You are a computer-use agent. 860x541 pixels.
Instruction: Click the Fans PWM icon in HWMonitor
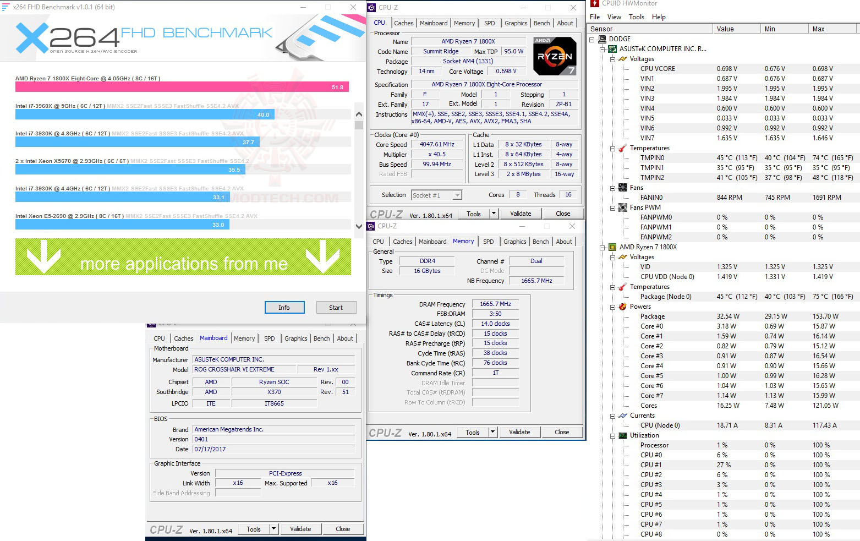tap(623, 207)
